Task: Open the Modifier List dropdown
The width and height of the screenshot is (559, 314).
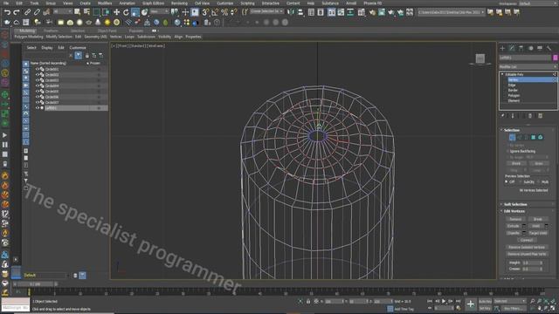Action: coord(528,66)
